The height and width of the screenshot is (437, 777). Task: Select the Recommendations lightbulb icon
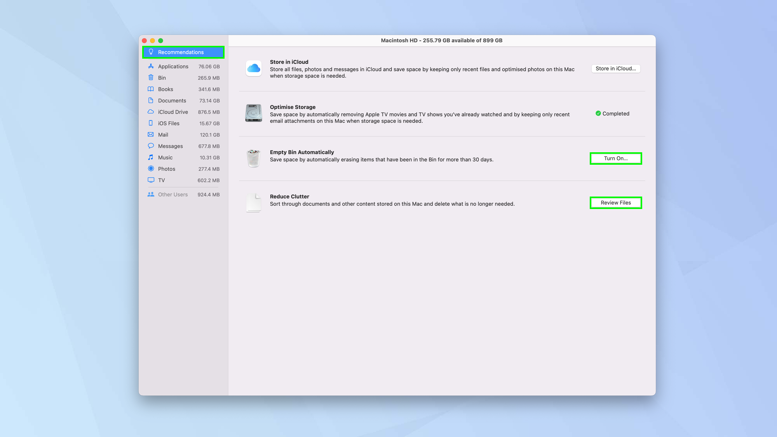coord(151,52)
